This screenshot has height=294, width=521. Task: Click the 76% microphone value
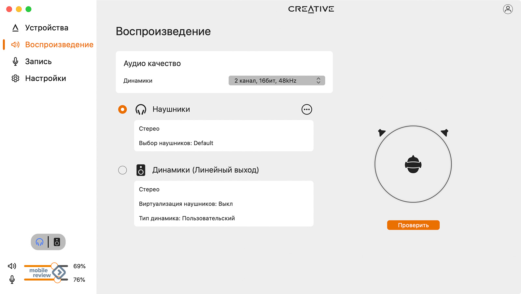[79, 280]
